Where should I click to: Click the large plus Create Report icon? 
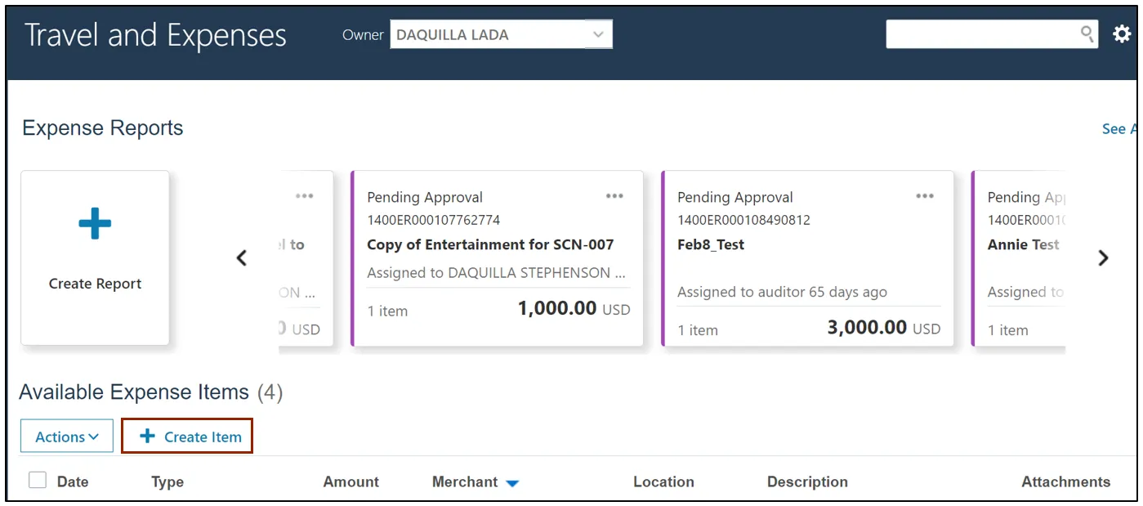click(x=95, y=224)
